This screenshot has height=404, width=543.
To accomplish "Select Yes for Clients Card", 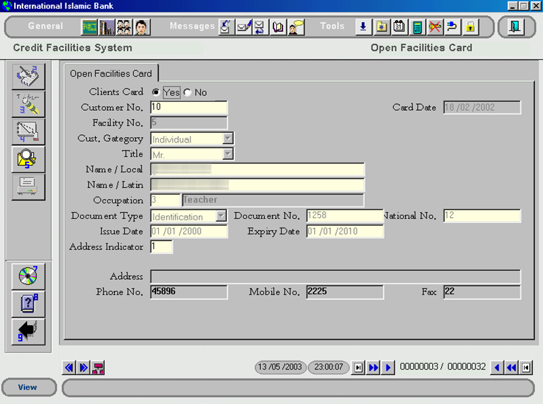I will coord(156,93).
